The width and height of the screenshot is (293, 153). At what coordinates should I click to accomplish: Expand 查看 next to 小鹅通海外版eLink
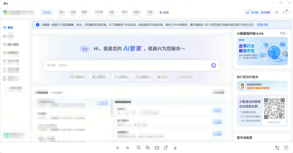point(284,33)
